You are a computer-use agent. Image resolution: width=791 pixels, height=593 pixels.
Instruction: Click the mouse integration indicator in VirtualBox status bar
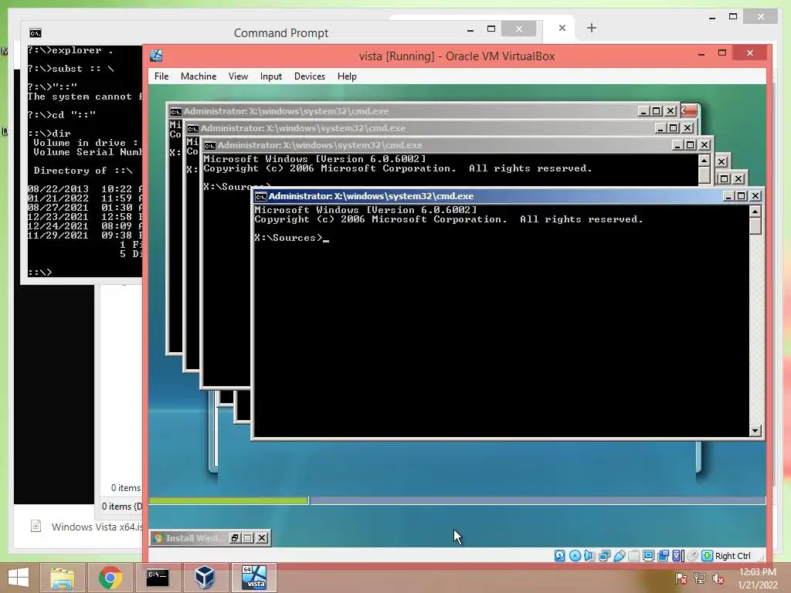693,556
